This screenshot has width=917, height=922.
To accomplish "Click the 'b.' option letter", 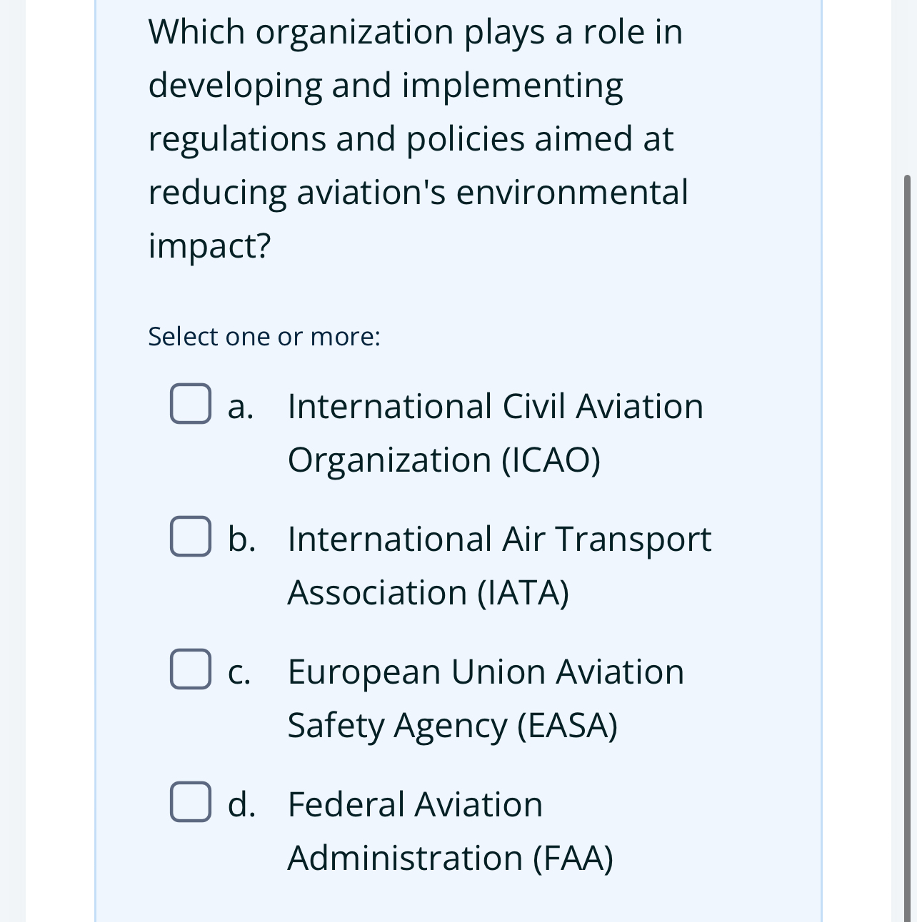I will point(241,539).
